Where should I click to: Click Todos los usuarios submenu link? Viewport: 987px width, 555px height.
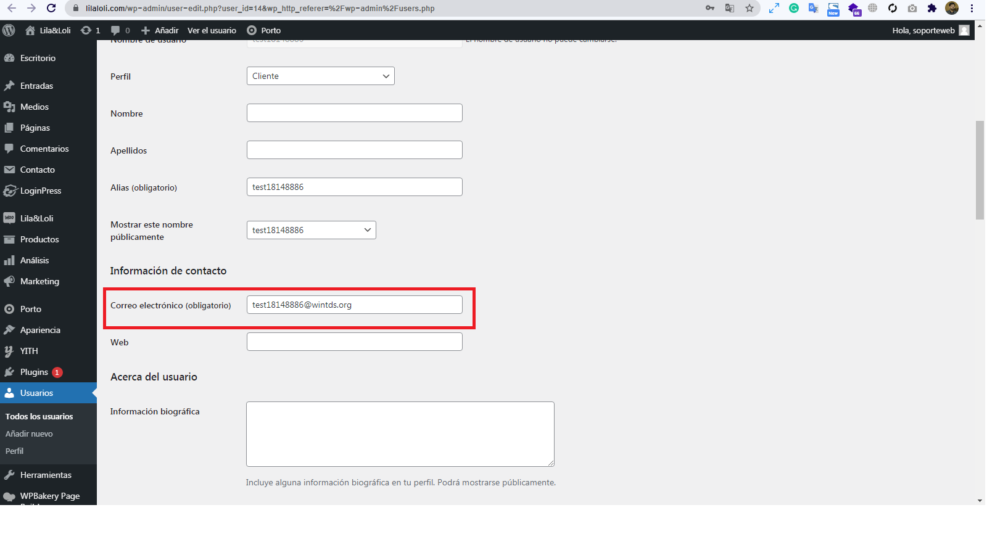(x=39, y=416)
